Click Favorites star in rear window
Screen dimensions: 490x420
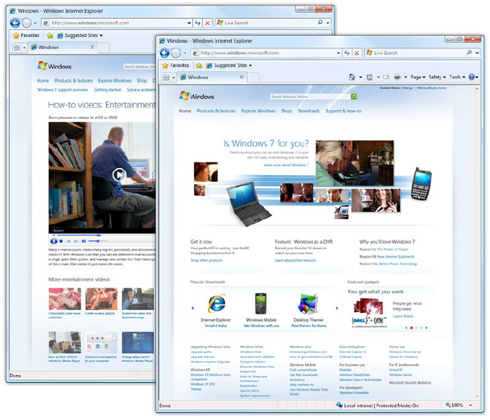(x=16, y=36)
